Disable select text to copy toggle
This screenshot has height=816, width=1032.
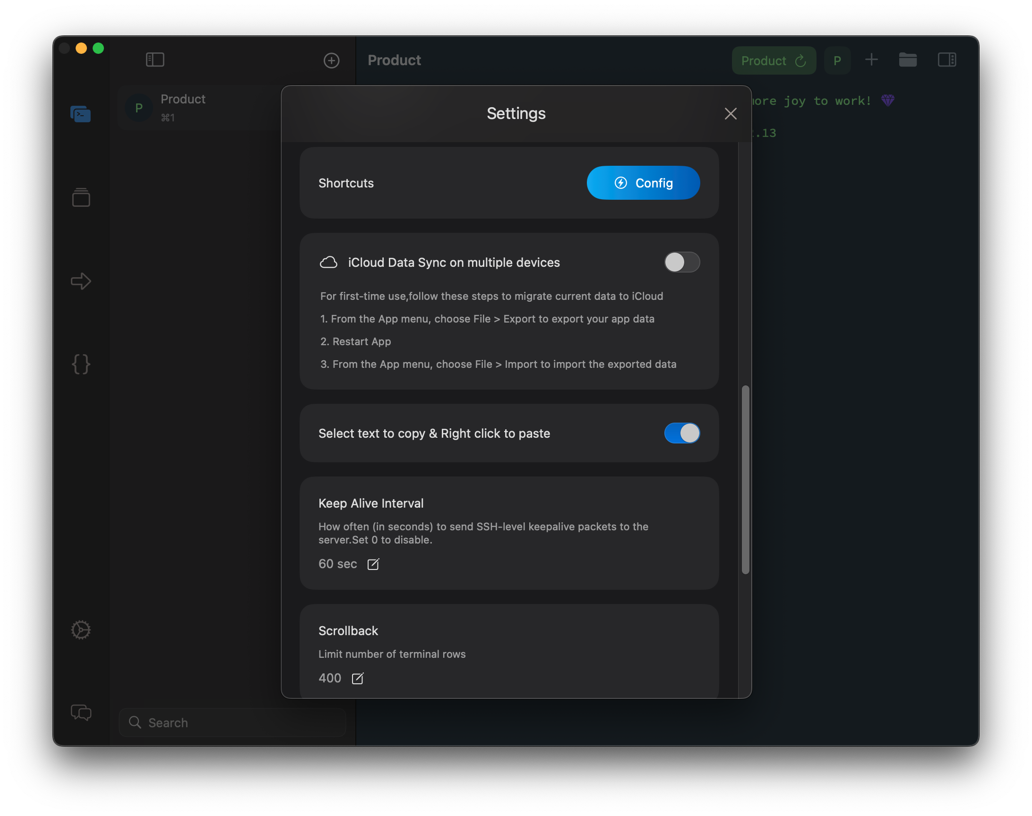(682, 433)
